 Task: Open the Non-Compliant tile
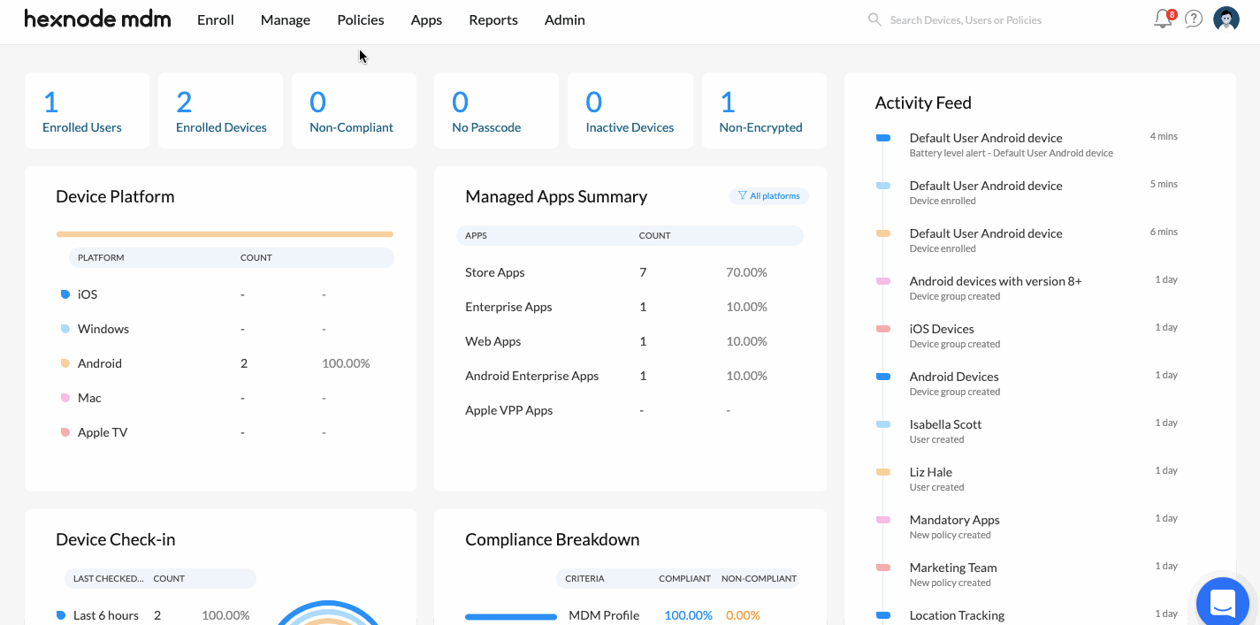[x=354, y=111]
